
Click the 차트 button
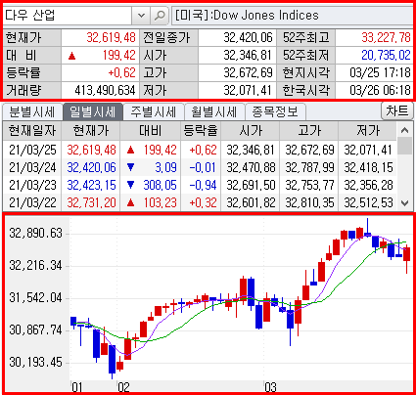click(x=397, y=110)
